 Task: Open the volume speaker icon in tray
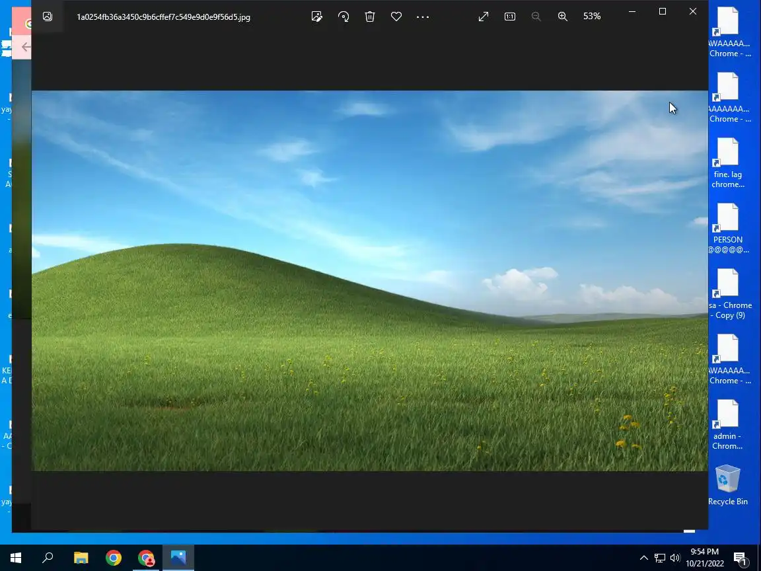(x=674, y=558)
